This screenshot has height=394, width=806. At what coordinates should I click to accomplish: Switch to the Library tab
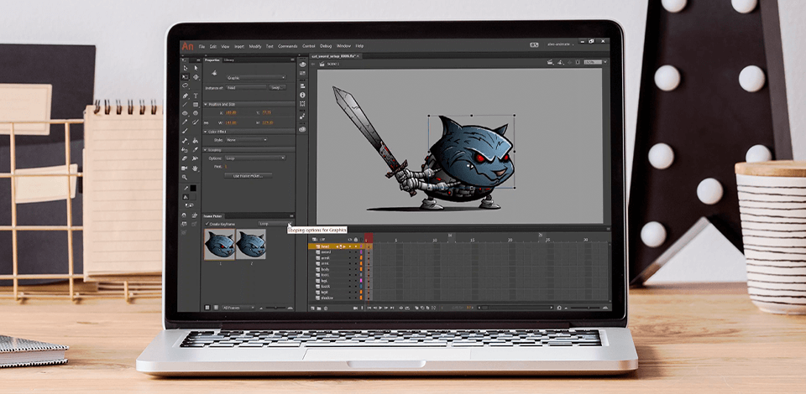229,60
